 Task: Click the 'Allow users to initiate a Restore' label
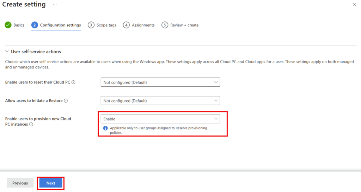pyautogui.click(x=34, y=101)
